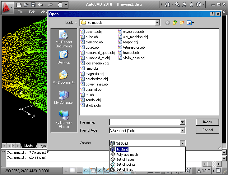Click the Up One Level folder icon

[x=174, y=23]
